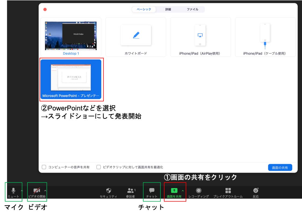This screenshot has width=302, height=215.
Task: Switch to the ベーシック tab
Action: click(x=144, y=9)
